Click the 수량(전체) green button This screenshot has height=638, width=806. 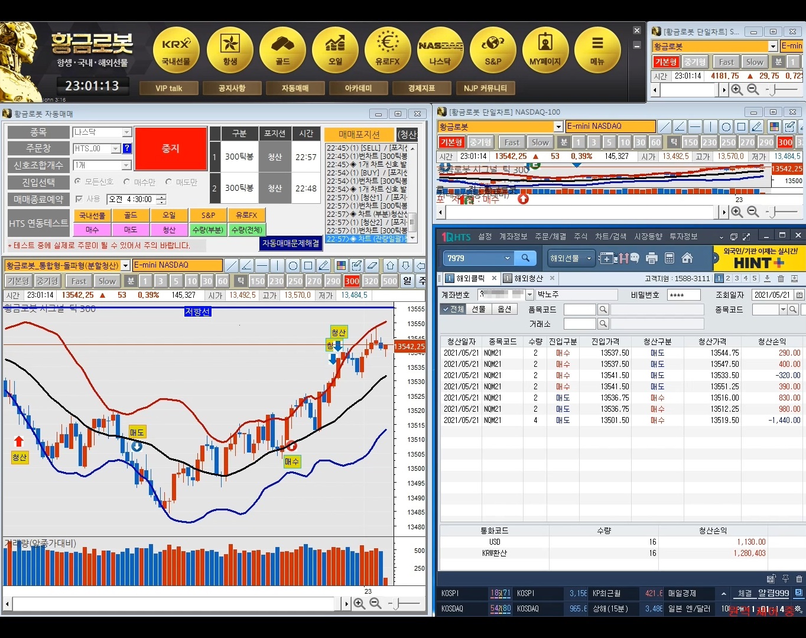(x=246, y=230)
